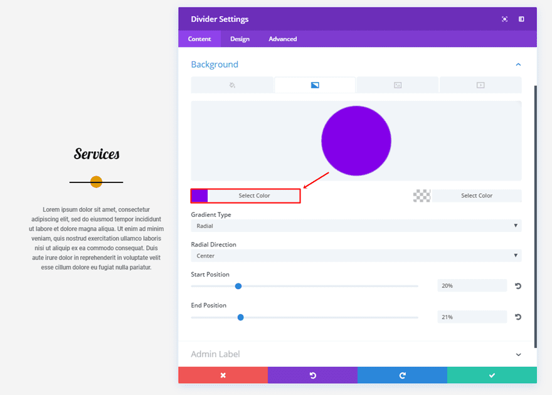Screen dimensions: 552x395
Task: Open the background video tab
Action: (x=480, y=85)
